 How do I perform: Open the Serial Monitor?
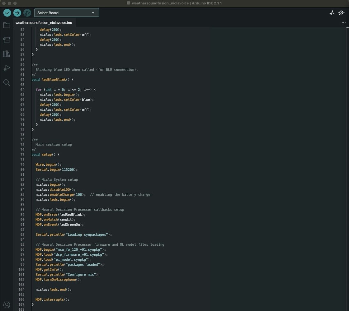[x=342, y=13]
